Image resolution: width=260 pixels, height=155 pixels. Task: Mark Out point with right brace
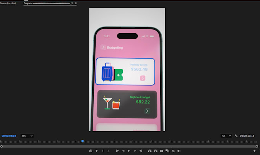pos(108,151)
